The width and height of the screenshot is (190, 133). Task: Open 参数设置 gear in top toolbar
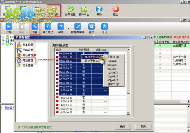coord(70,9)
